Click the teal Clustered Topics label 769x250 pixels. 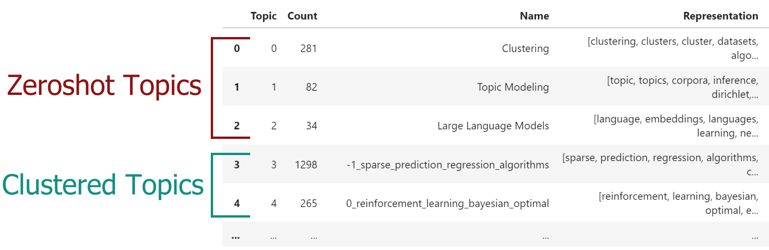point(103,185)
